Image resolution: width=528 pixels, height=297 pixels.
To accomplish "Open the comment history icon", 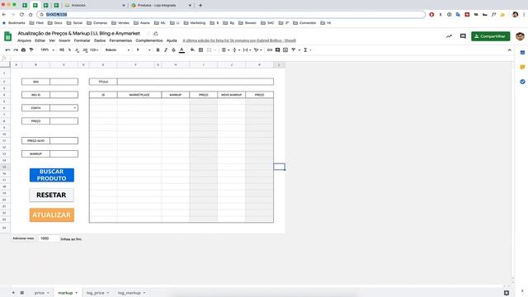I will point(463,36).
